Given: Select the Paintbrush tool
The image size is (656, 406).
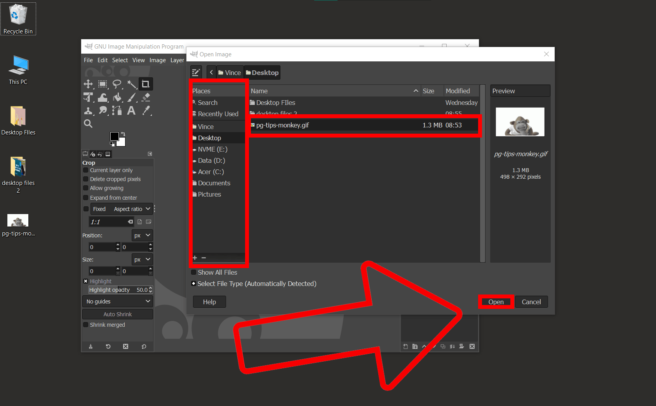Looking at the screenshot, I should pyautogui.click(x=132, y=97).
